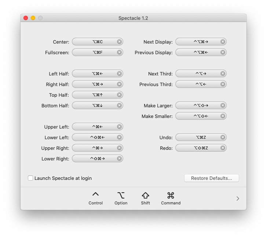The width and height of the screenshot is (267, 237).
Task: Close the Spectacle window with red button
Action: pyautogui.click(x=26, y=18)
